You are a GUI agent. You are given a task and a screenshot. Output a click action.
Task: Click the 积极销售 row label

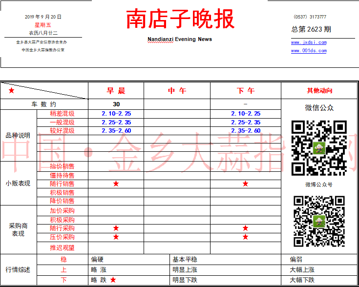63,192
